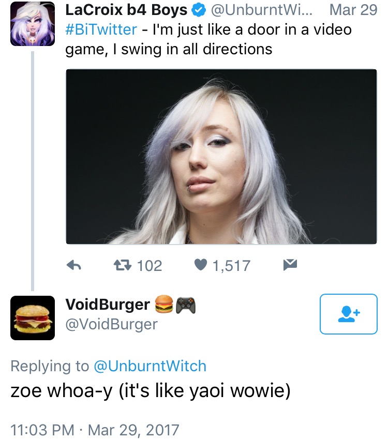Open the #BiTwitter hashtag link
The image size is (388, 440).
(101, 29)
